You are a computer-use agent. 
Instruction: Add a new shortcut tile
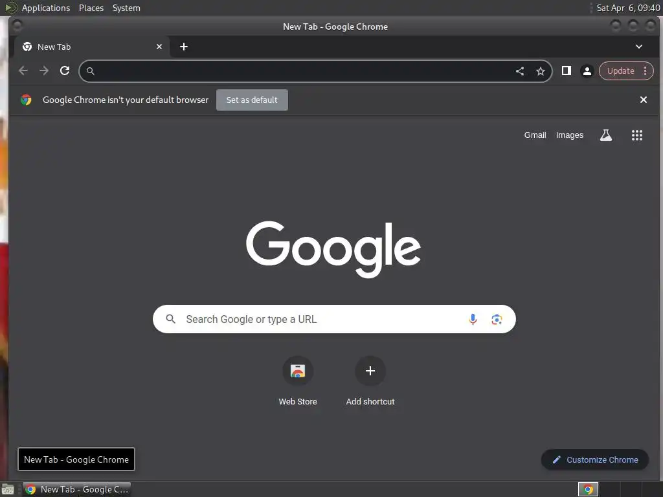point(370,382)
